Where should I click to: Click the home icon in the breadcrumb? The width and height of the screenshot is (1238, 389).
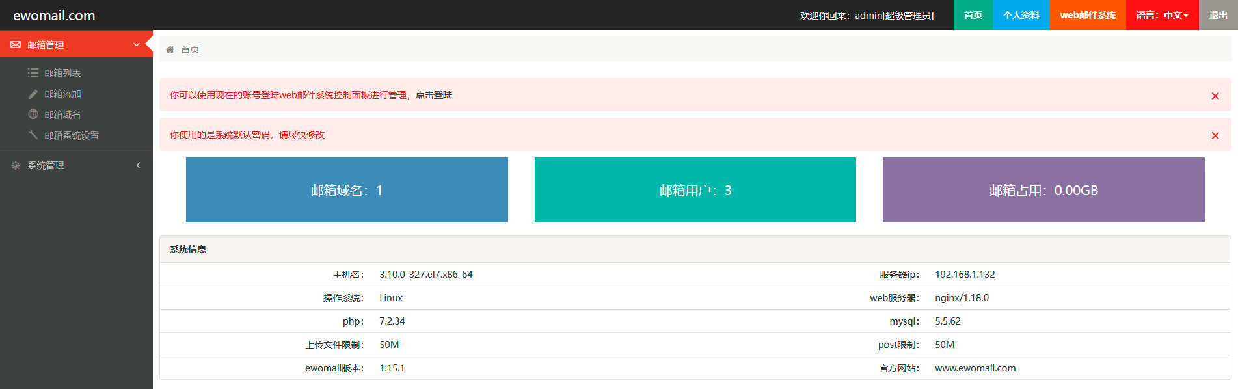170,49
